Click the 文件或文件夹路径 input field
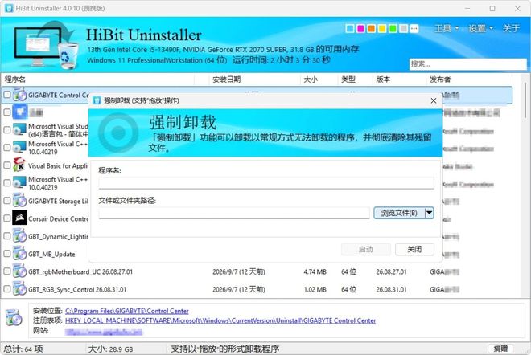 [x=234, y=213]
